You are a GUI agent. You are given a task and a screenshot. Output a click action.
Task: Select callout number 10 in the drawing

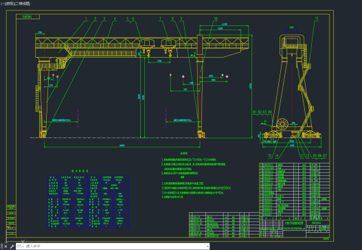coord(216,19)
